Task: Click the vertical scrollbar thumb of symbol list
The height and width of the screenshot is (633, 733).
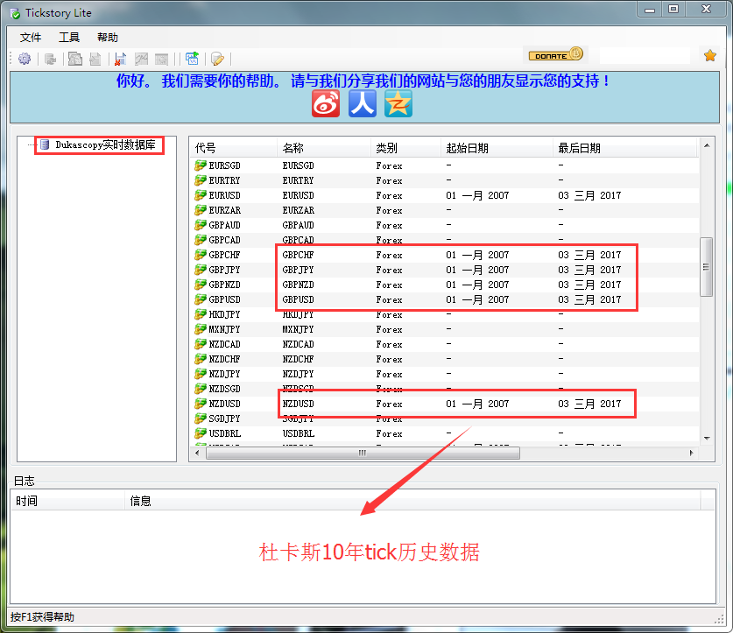Action: click(706, 267)
